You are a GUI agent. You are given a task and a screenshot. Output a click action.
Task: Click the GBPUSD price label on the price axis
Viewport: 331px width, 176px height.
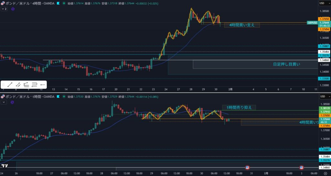pyautogui.click(x=312, y=23)
